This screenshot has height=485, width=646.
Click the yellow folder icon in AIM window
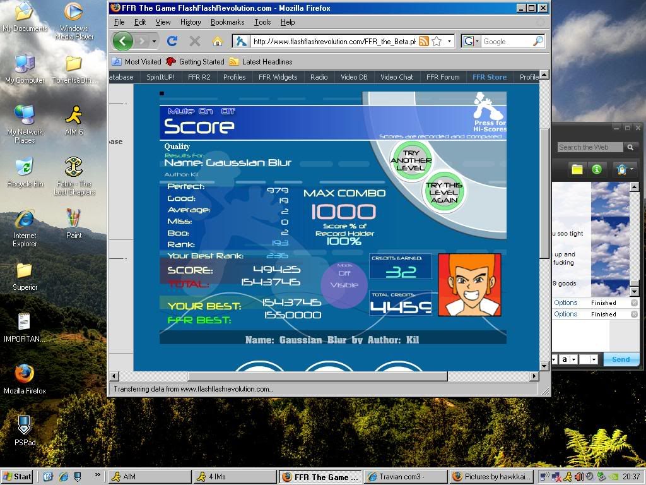pyautogui.click(x=577, y=169)
